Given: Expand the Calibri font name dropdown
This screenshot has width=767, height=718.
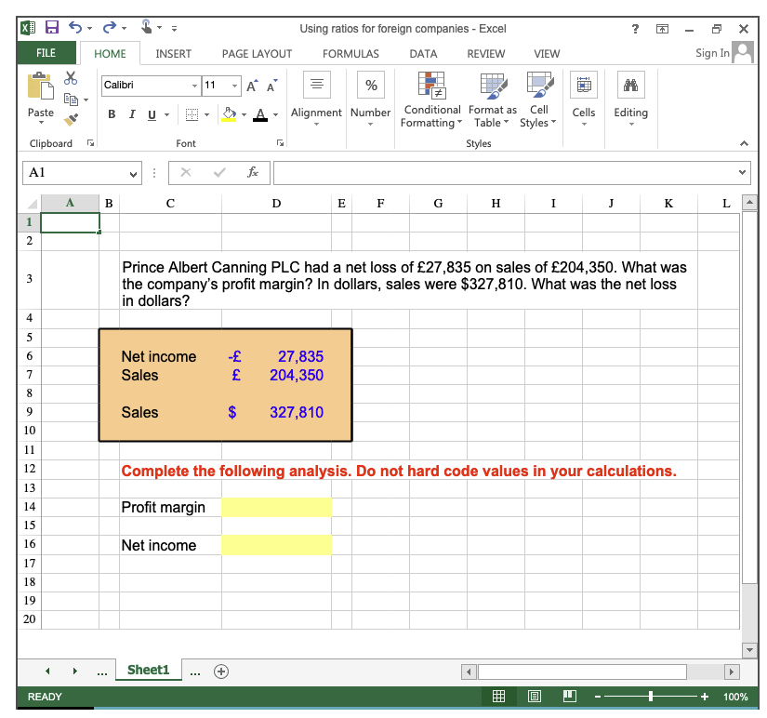Looking at the screenshot, I should 194,86.
